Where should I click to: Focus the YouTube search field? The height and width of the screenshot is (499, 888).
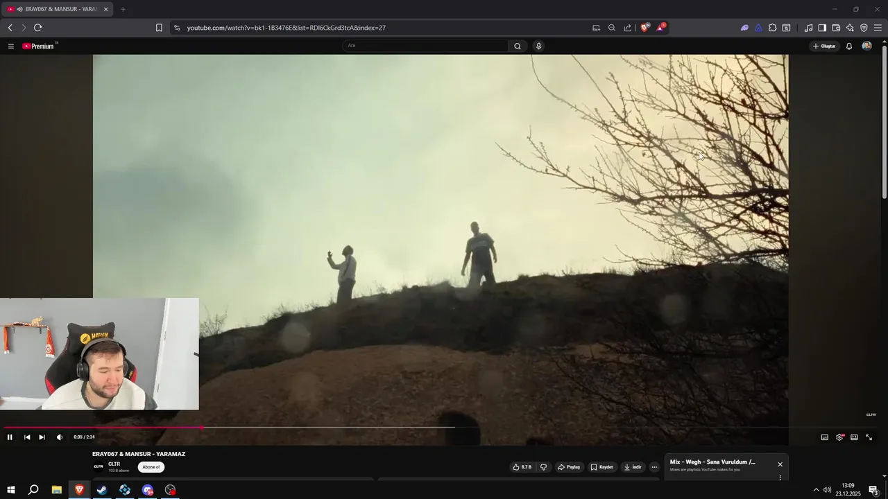tap(425, 46)
